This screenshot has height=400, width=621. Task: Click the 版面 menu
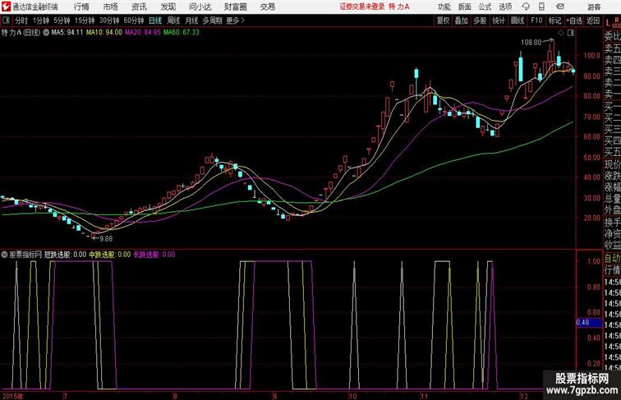465,7
